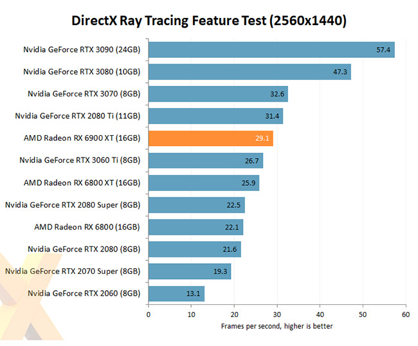
Task: Click the 22.5 value on the RTX 2080 Super bar
Action: pos(233,205)
